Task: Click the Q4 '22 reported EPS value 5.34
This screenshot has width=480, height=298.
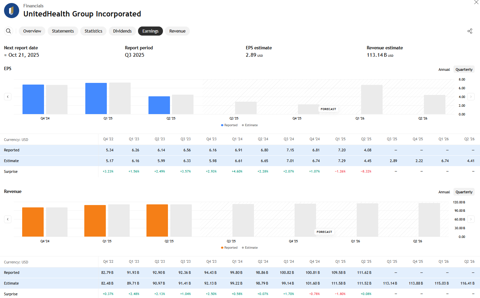Action: coord(110,150)
